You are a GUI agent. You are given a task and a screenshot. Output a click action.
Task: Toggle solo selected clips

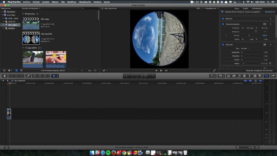point(255,81)
